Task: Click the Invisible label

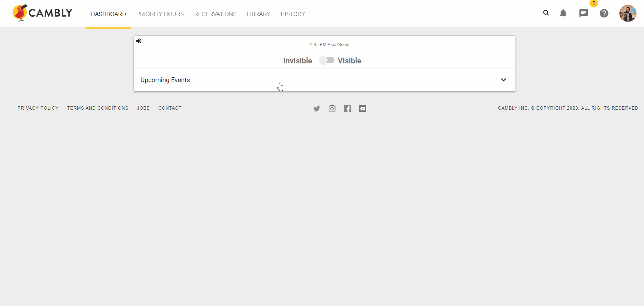Action: (x=298, y=61)
